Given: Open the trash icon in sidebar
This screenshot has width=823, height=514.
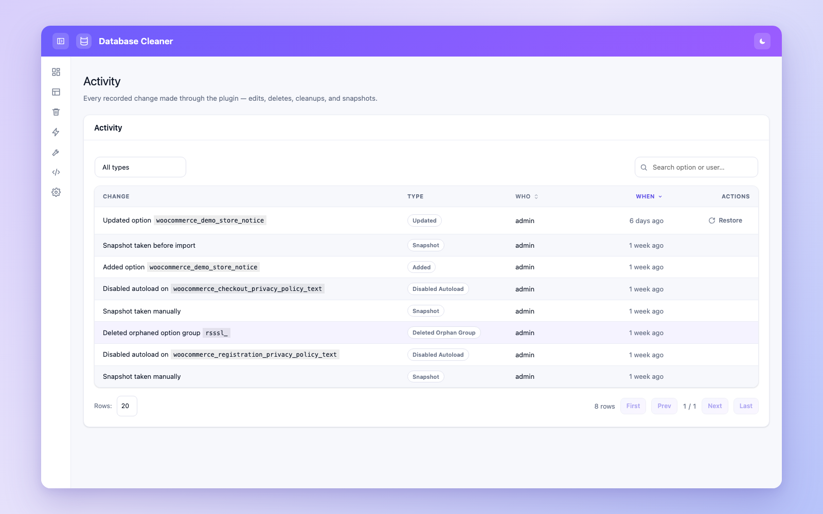Looking at the screenshot, I should tap(56, 112).
